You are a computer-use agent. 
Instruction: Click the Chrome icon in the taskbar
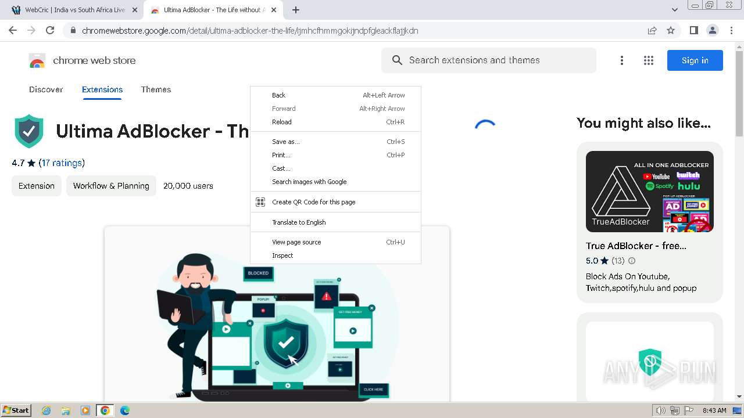105,410
